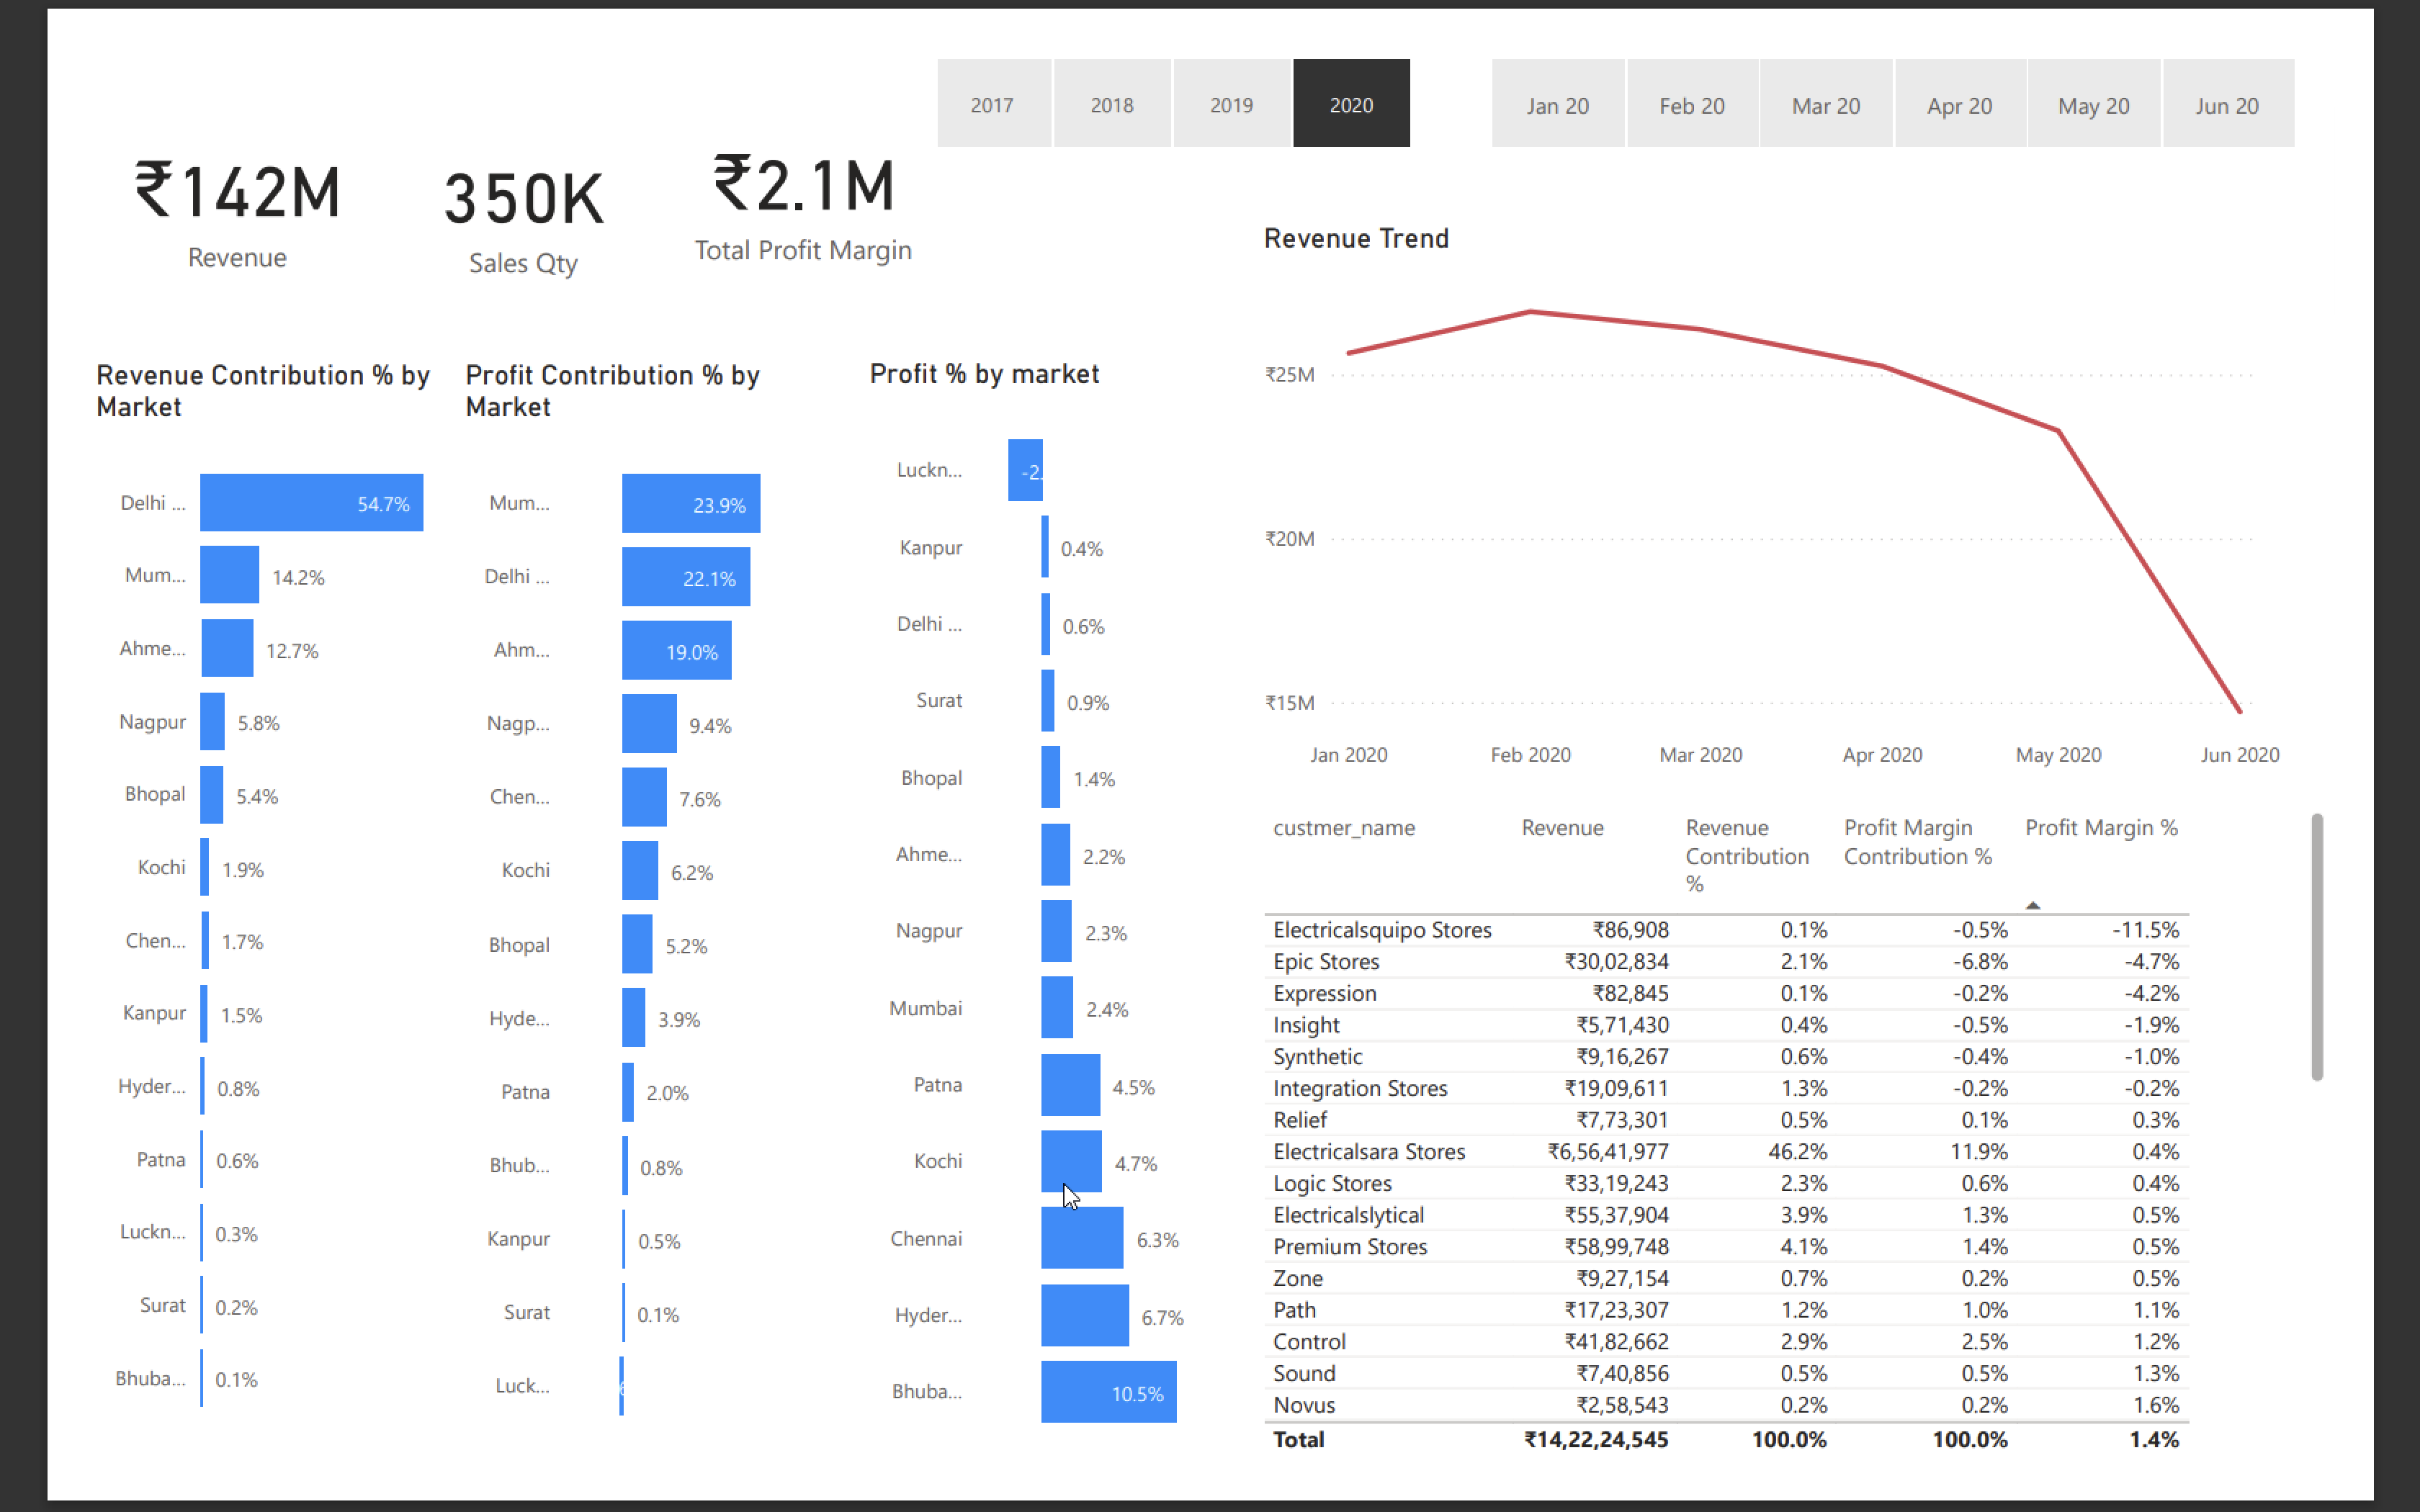
Task: Sort table by Profit Margin % header
Action: point(2101,827)
